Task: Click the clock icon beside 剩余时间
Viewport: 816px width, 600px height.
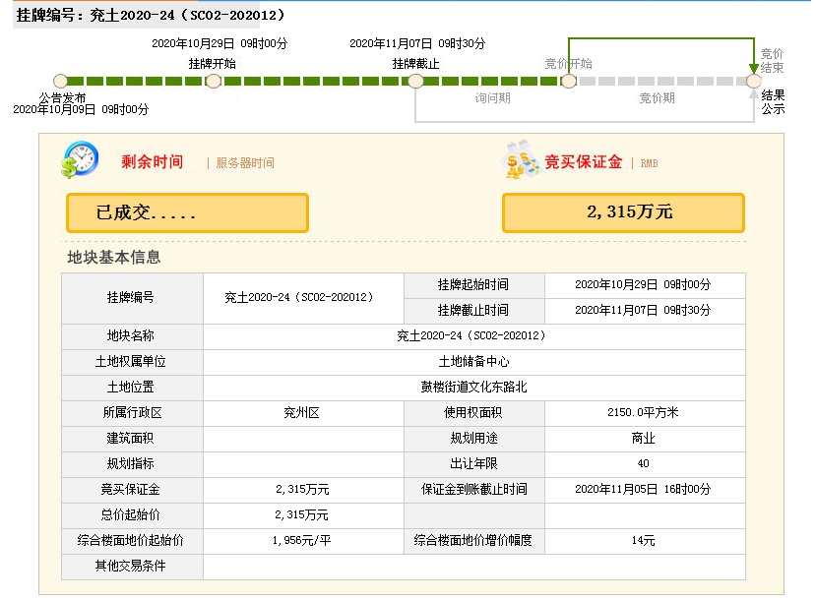Action: 79,160
